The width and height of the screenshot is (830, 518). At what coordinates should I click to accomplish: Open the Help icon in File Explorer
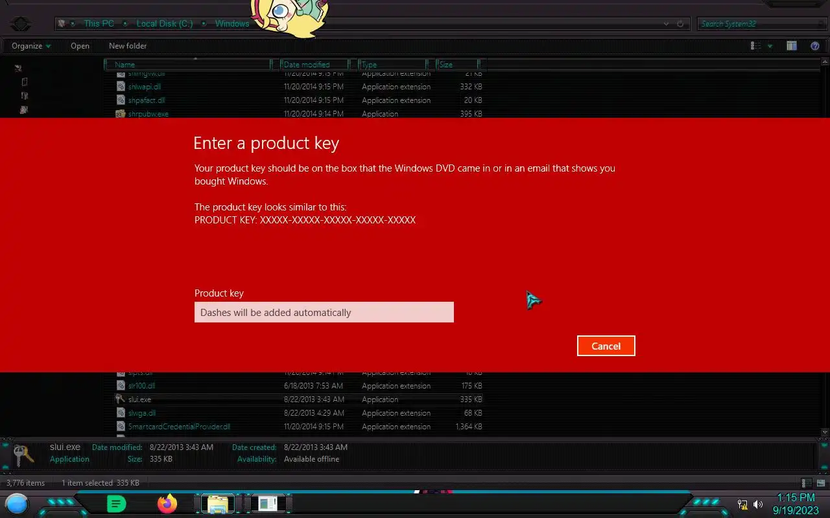coord(815,46)
